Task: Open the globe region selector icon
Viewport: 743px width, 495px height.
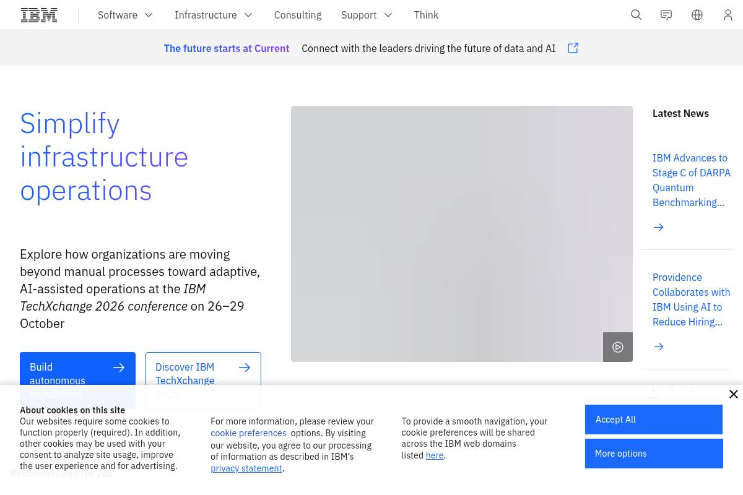Action: 697,15
